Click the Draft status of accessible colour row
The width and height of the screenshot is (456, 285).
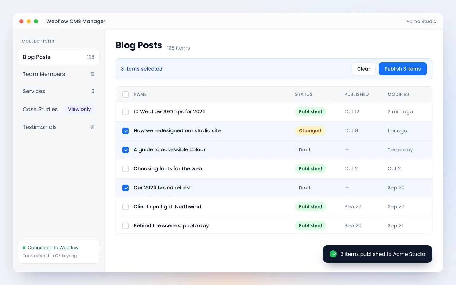[x=305, y=149]
